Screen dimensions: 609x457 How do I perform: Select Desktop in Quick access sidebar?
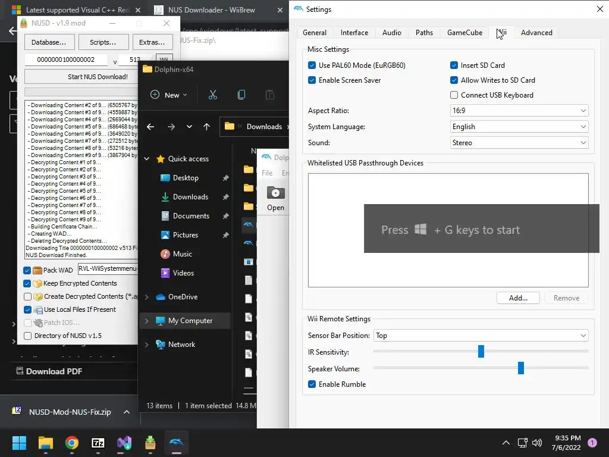click(186, 178)
